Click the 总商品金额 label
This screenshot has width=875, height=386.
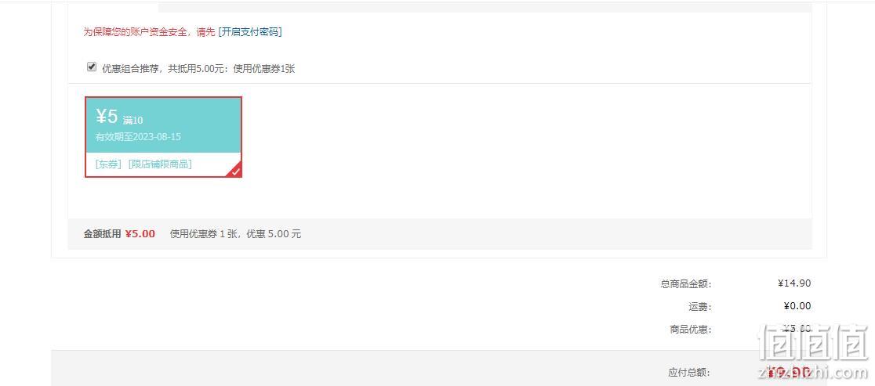(686, 284)
